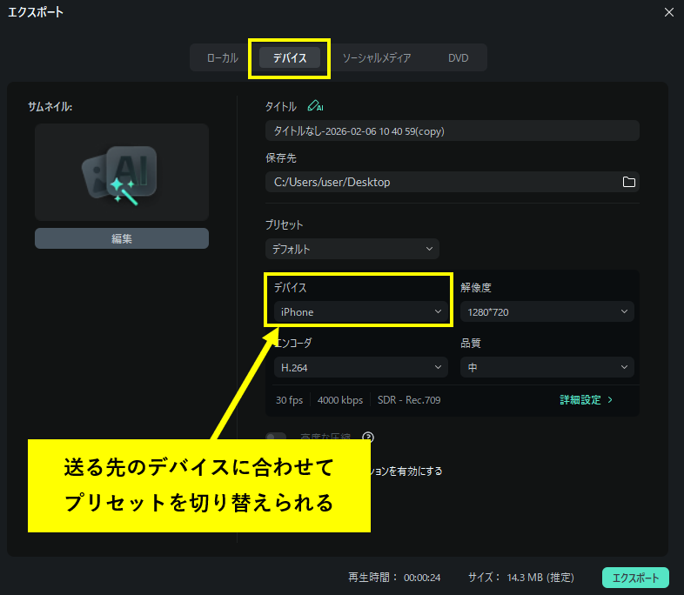The image size is (684, 595).
Task: Click the 編集 thumbnail edit button
Action: tap(122, 238)
